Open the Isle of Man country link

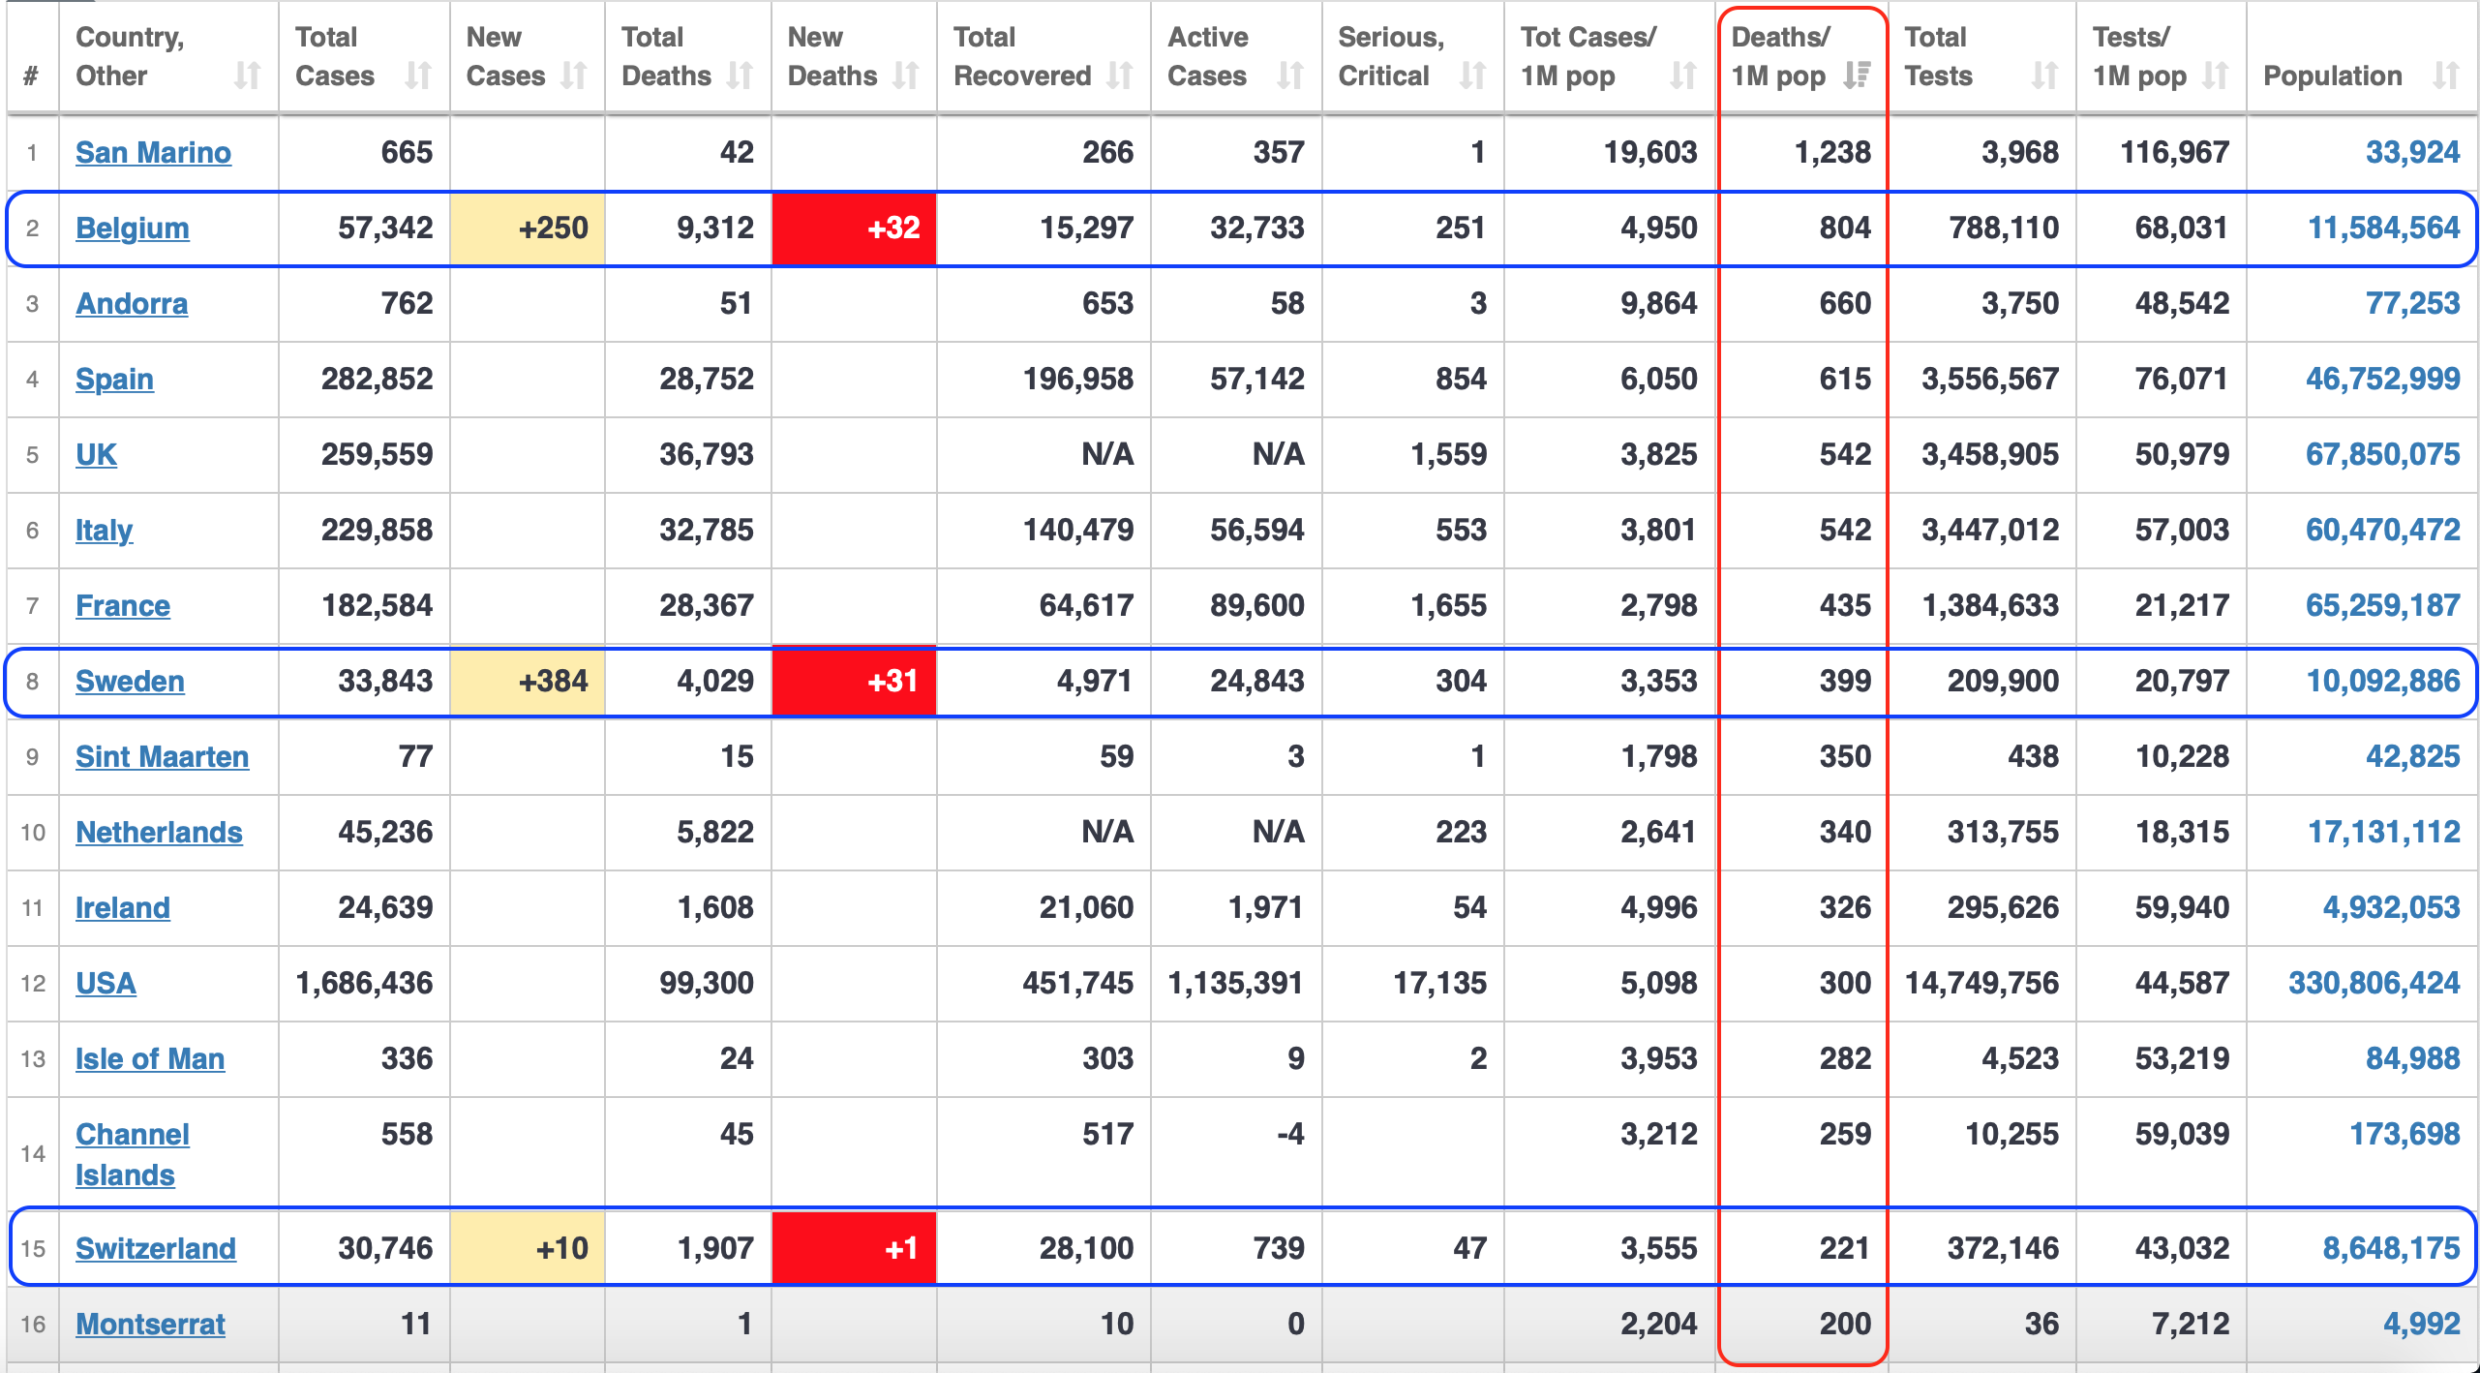(x=150, y=1058)
